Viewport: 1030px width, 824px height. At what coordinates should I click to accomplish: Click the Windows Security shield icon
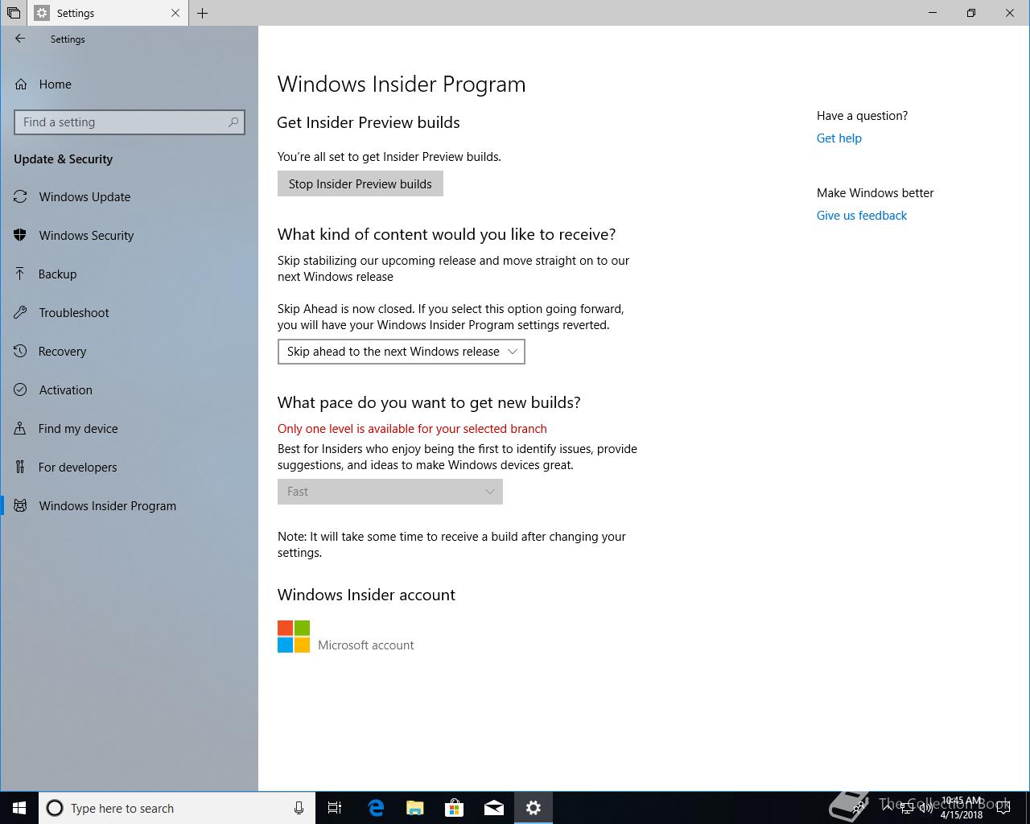[x=21, y=236]
